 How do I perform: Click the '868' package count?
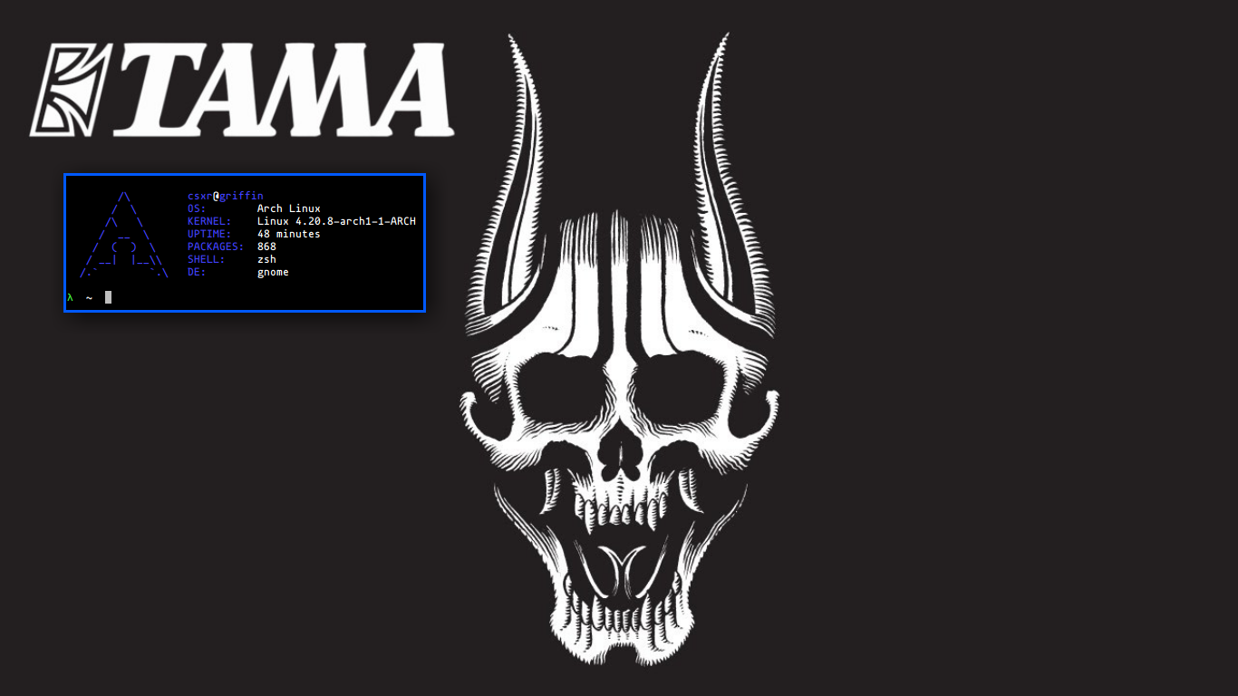tap(266, 246)
